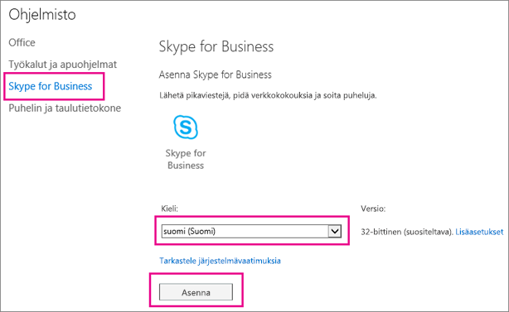Viewport: 509px width, 312px height.
Task: Open the Office section in sidebar
Action: click(22, 42)
